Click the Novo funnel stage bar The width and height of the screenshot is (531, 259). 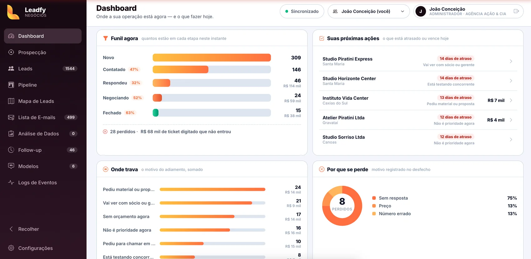point(212,58)
